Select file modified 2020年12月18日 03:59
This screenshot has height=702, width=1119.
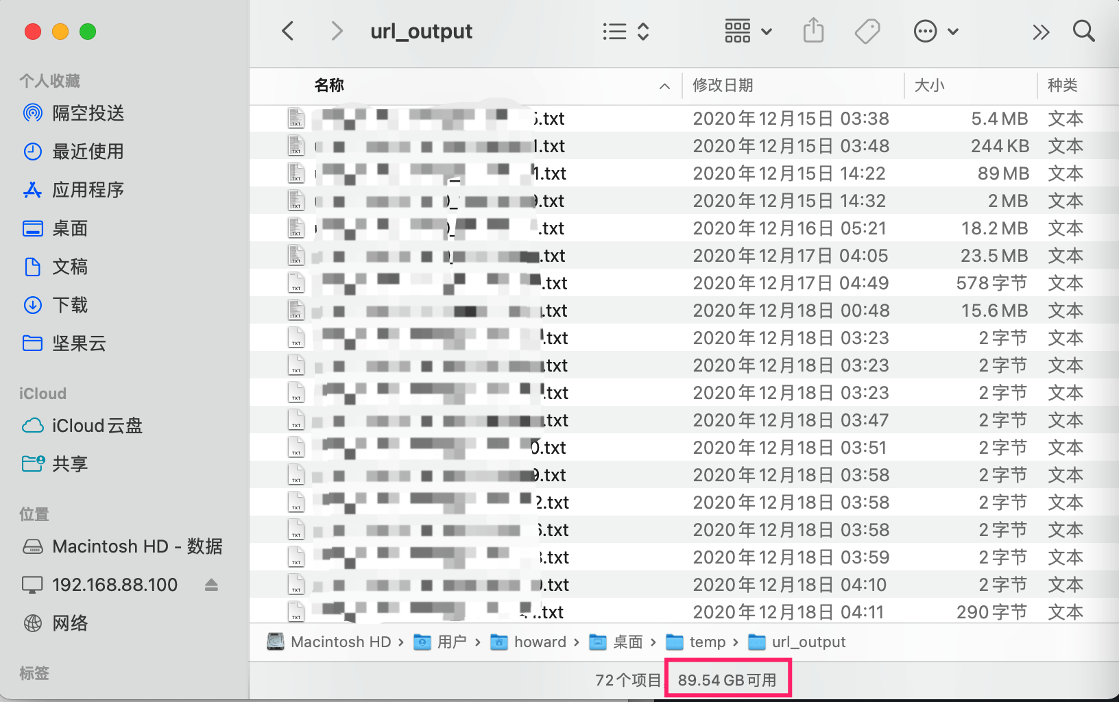684,557
